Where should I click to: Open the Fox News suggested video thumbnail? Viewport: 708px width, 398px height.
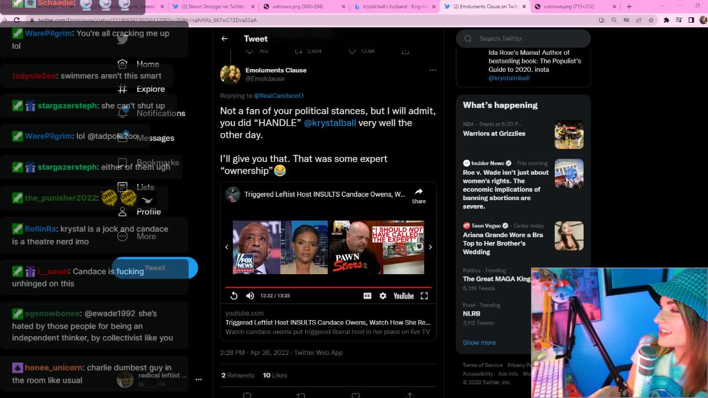click(280, 247)
